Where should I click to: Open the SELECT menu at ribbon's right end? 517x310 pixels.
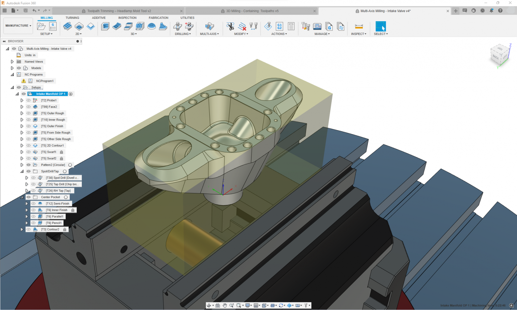381,34
